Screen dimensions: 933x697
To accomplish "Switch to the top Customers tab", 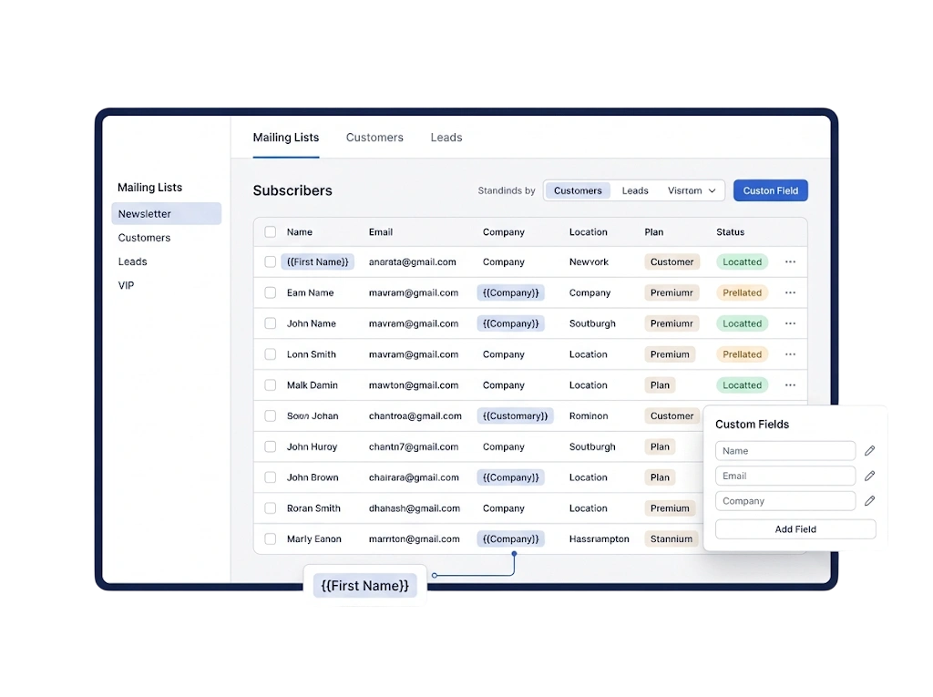I will pos(374,138).
